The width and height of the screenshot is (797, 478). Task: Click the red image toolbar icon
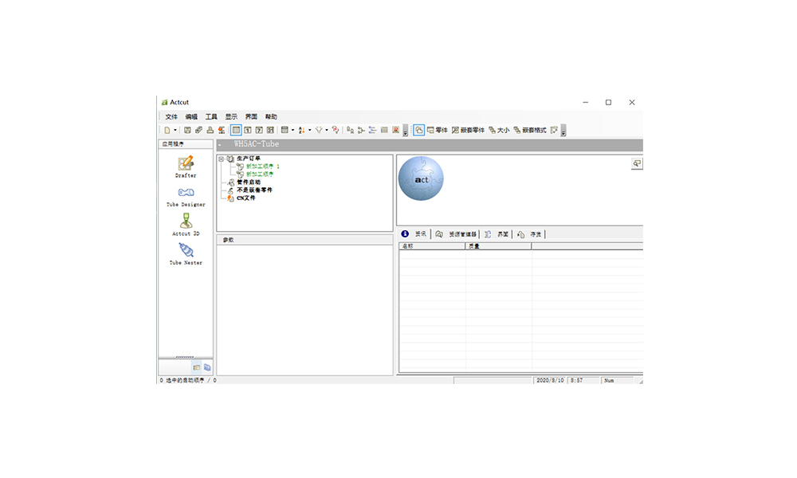pos(395,130)
